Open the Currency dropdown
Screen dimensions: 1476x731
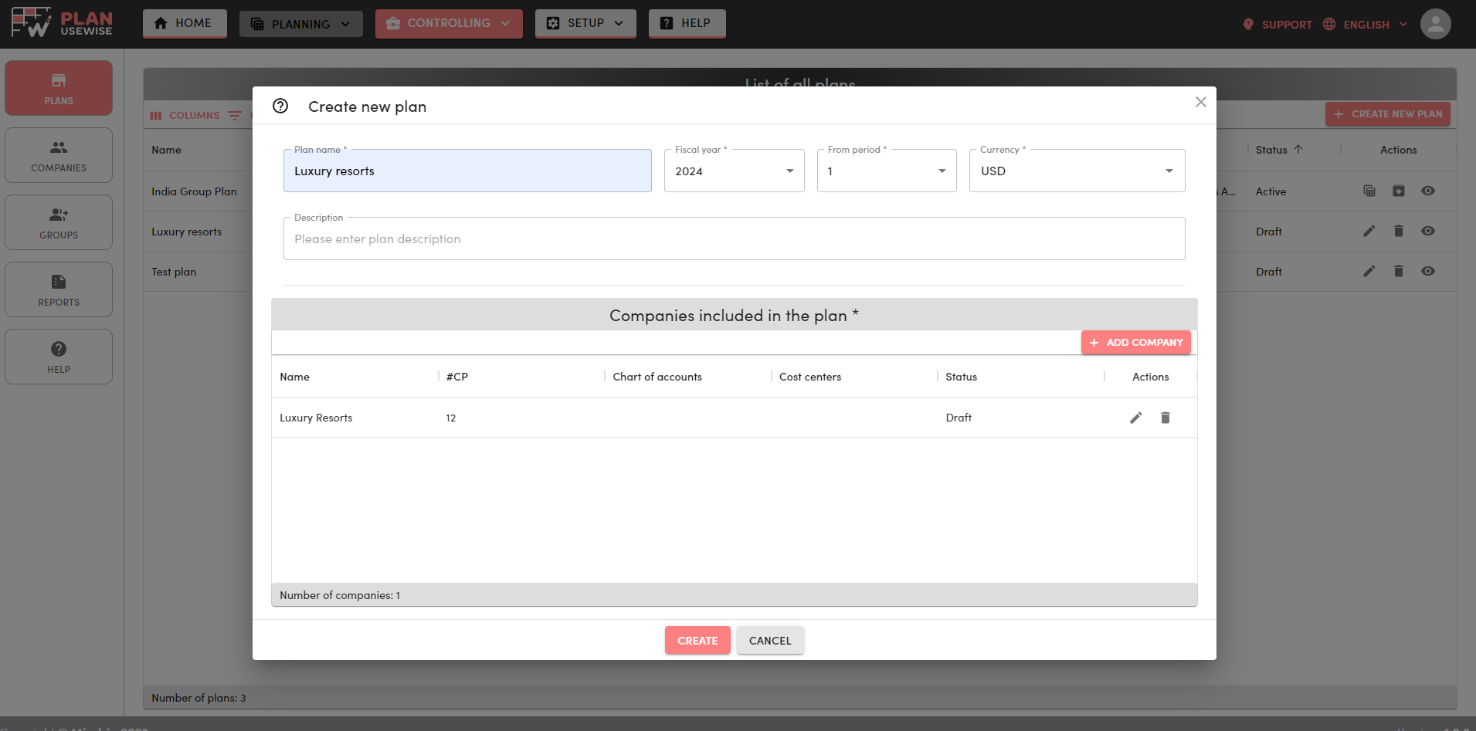(1077, 171)
